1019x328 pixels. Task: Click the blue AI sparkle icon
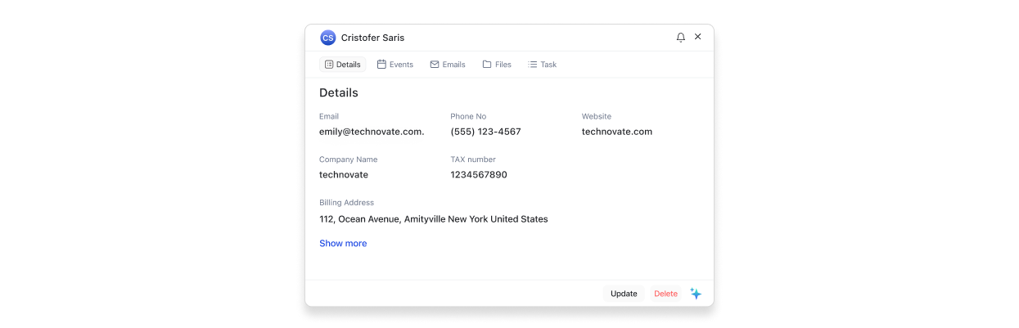click(x=696, y=294)
